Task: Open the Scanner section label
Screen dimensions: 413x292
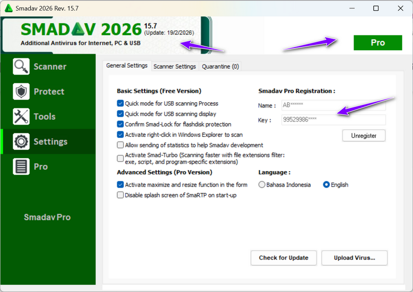Action: point(50,67)
